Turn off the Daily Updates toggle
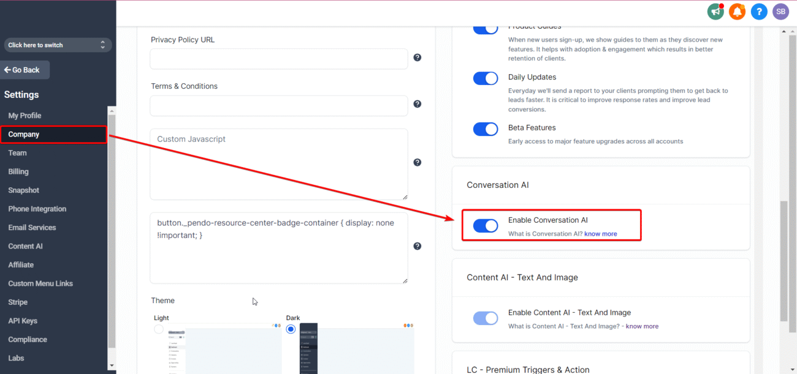797x374 pixels. (486, 78)
